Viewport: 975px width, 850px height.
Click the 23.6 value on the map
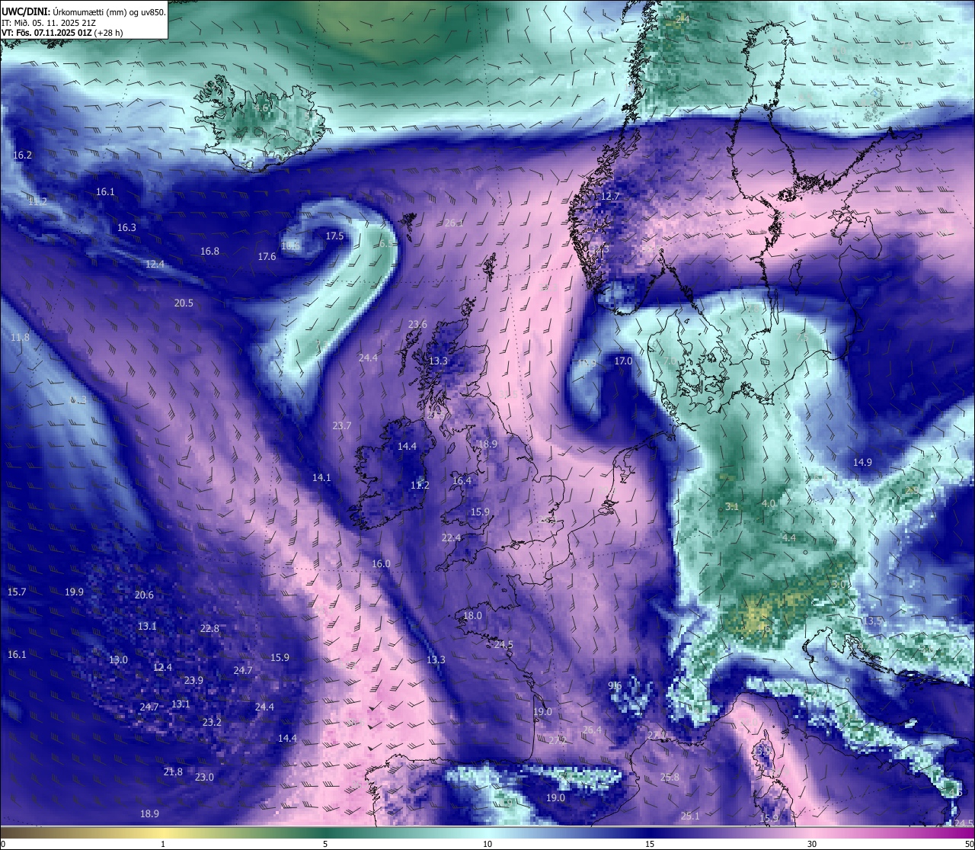417,324
